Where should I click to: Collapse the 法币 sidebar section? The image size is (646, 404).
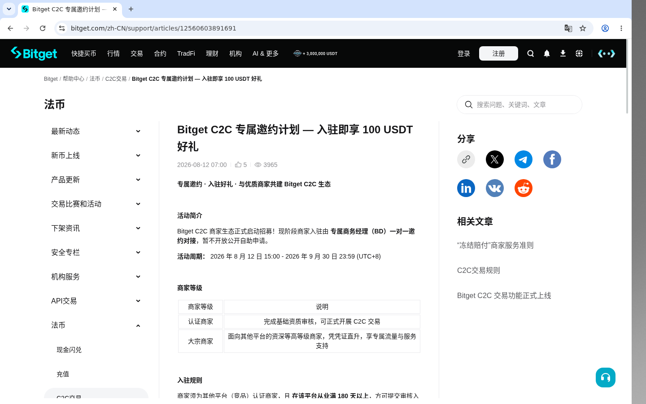pos(96,325)
